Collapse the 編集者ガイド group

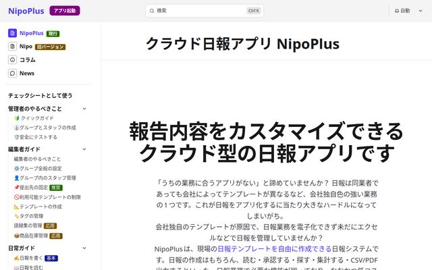click(x=84, y=149)
